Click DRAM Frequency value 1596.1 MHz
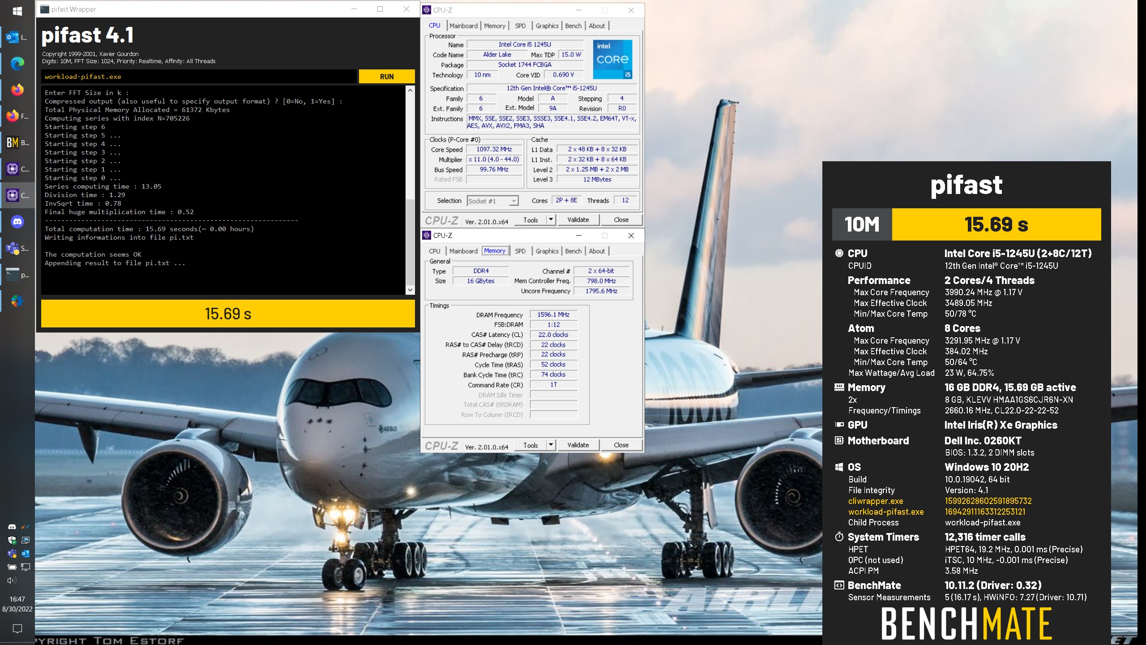Image resolution: width=1146 pixels, height=645 pixels. click(553, 314)
